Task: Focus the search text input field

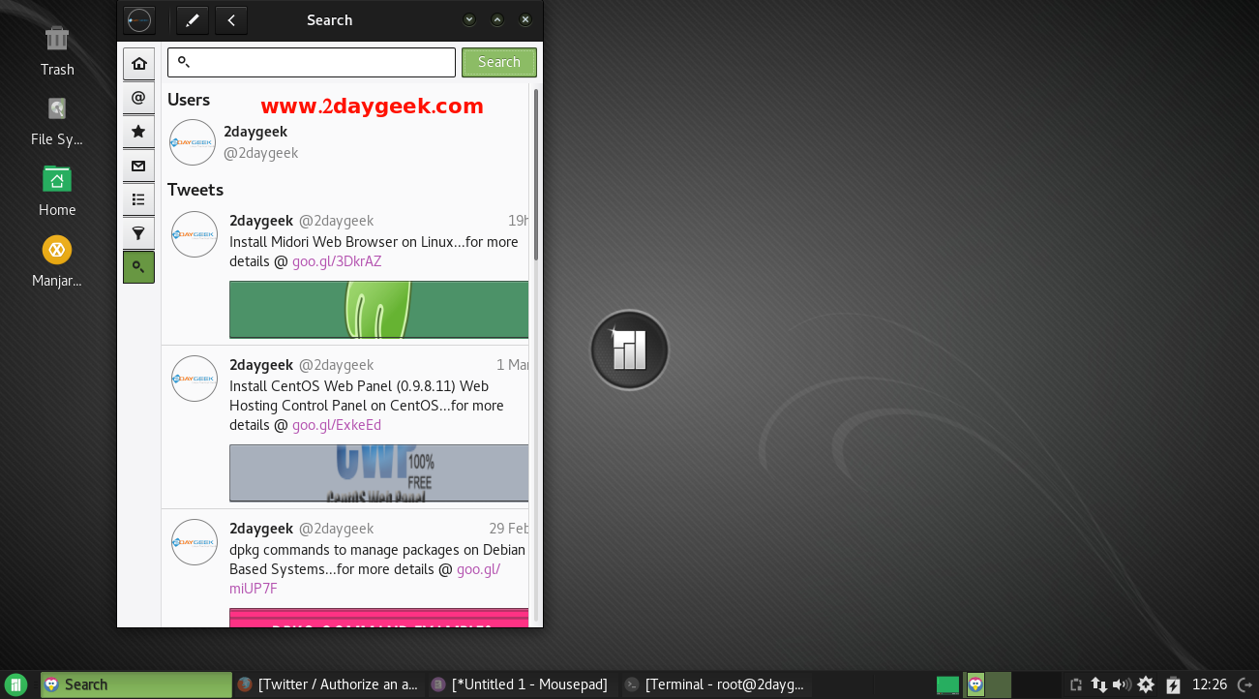Action: pos(312,62)
